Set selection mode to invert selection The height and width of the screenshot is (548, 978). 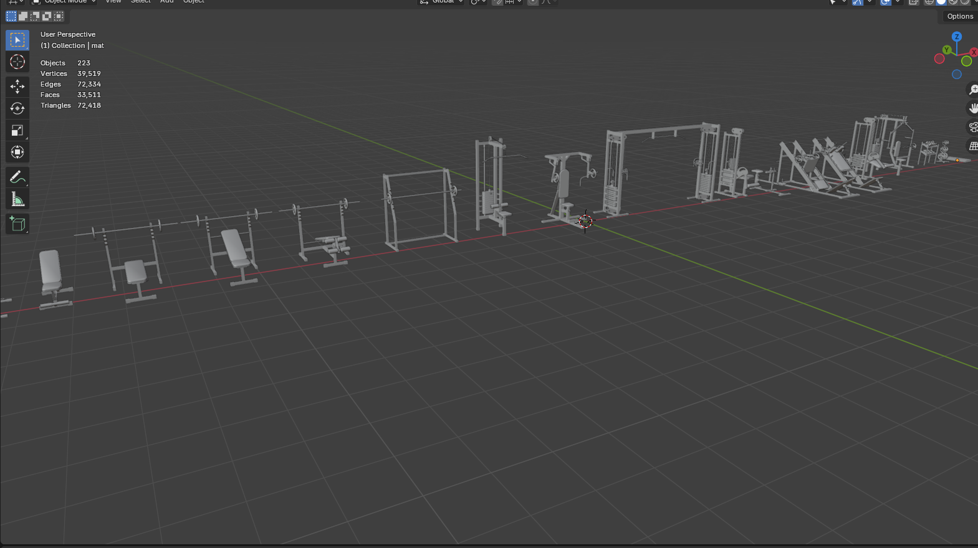[47, 16]
